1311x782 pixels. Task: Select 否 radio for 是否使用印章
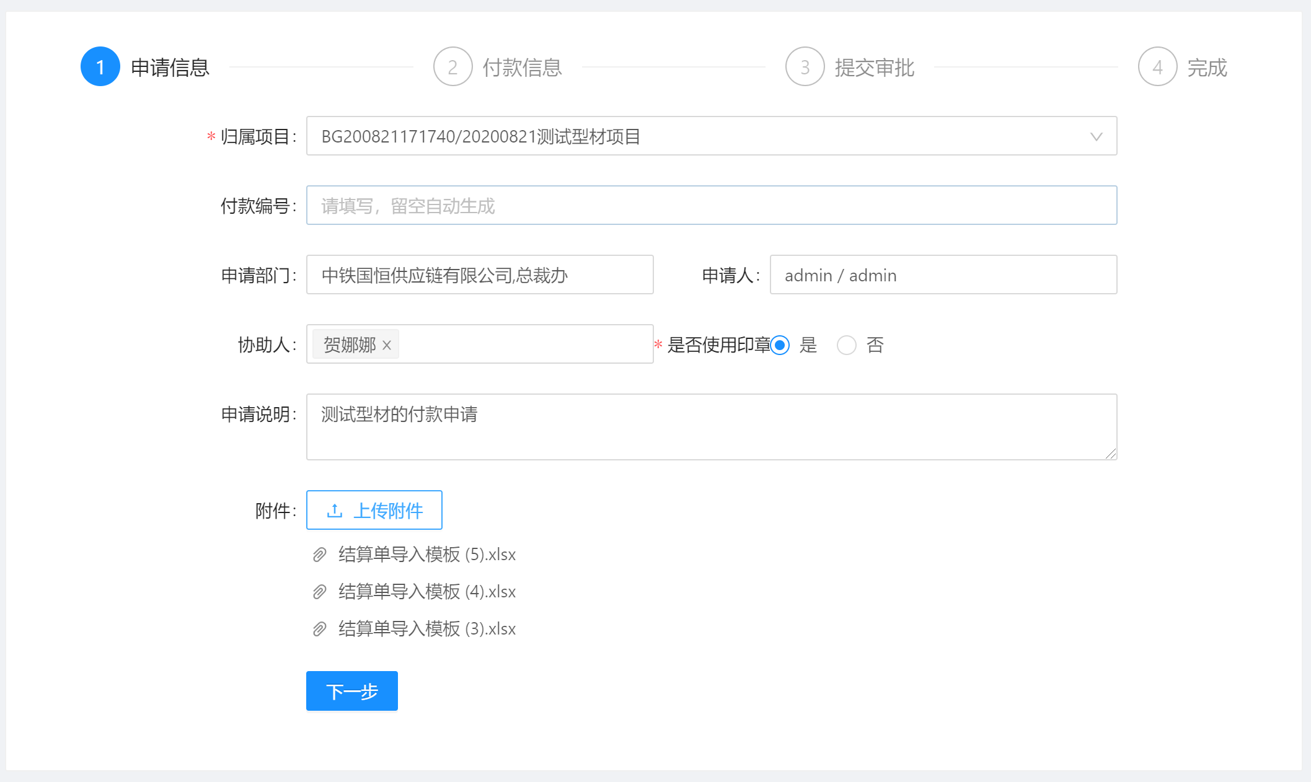(846, 345)
